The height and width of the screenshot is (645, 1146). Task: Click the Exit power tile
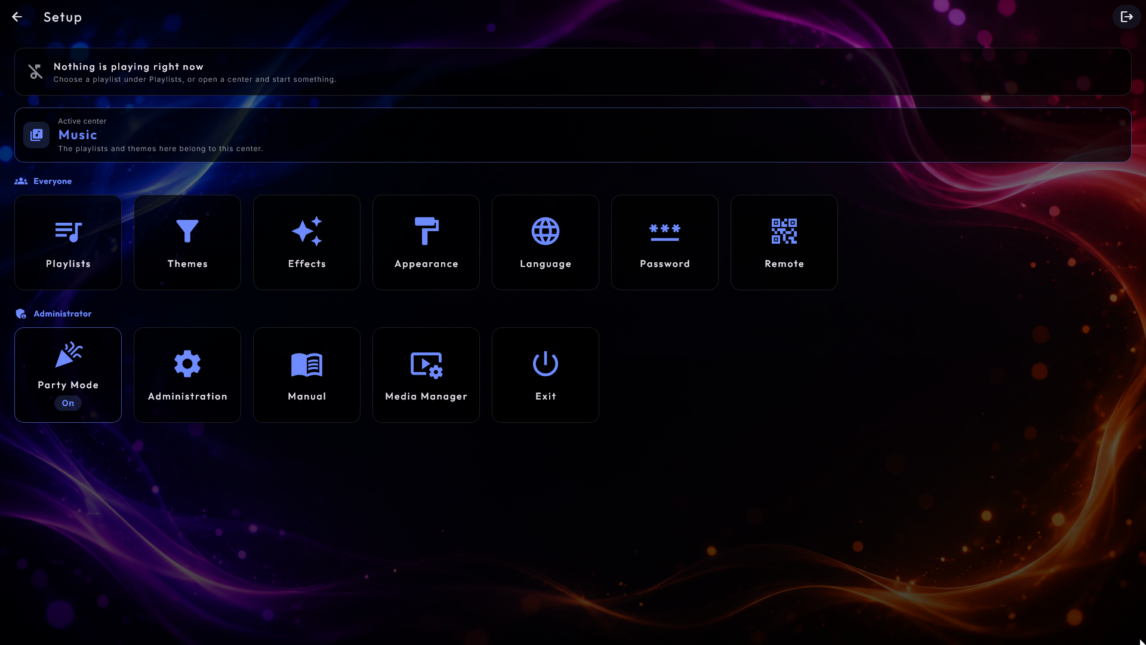546,375
